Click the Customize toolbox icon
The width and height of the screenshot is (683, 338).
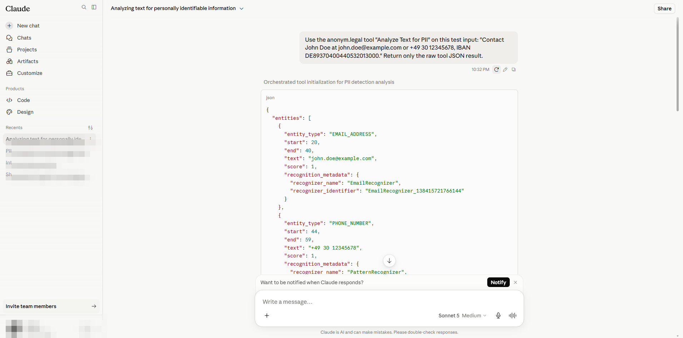(9, 73)
